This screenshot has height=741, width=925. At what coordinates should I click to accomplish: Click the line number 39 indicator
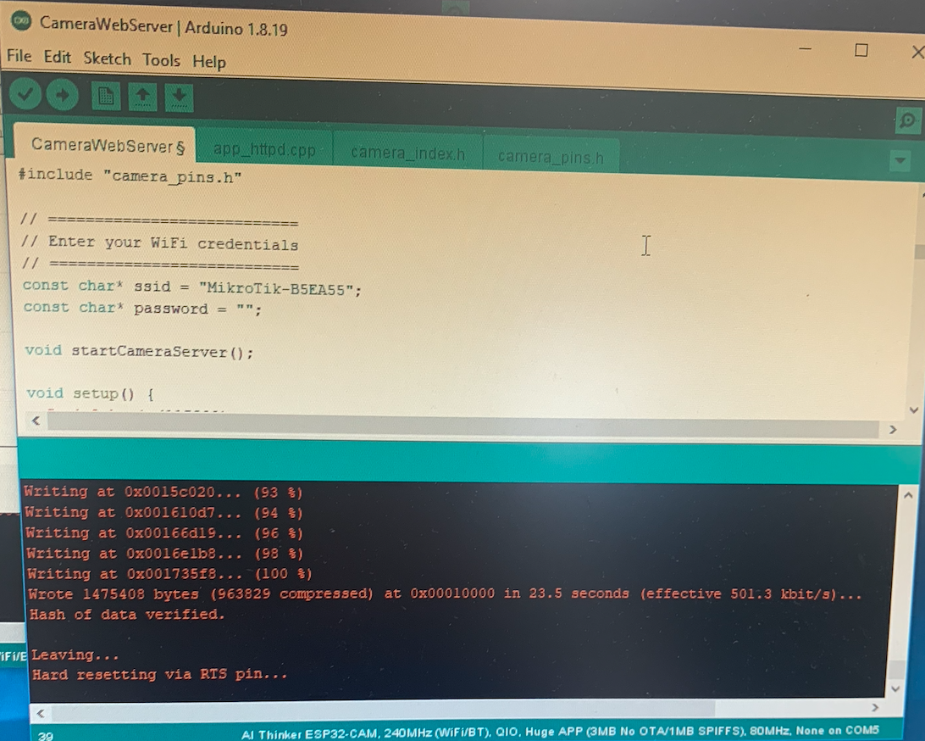pyautogui.click(x=47, y=736)
